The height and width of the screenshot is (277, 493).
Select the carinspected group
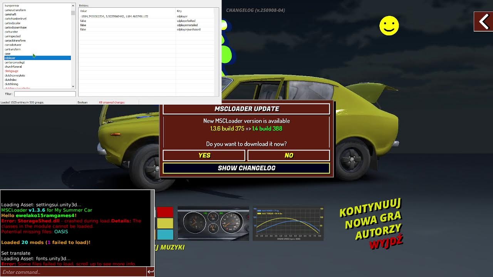coord(13,36)
